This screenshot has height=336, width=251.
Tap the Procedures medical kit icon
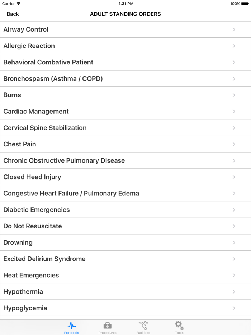tap(107, 326)
